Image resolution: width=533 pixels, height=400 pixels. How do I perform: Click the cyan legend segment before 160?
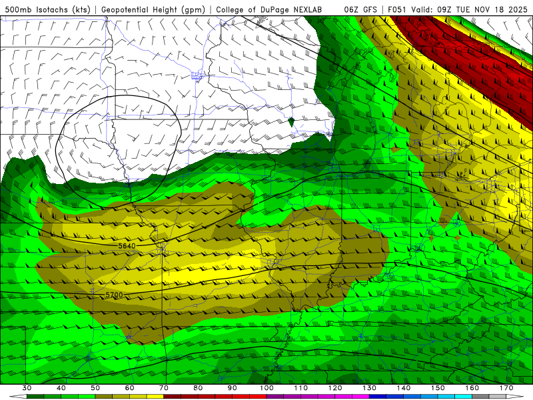tap(464, 397)
